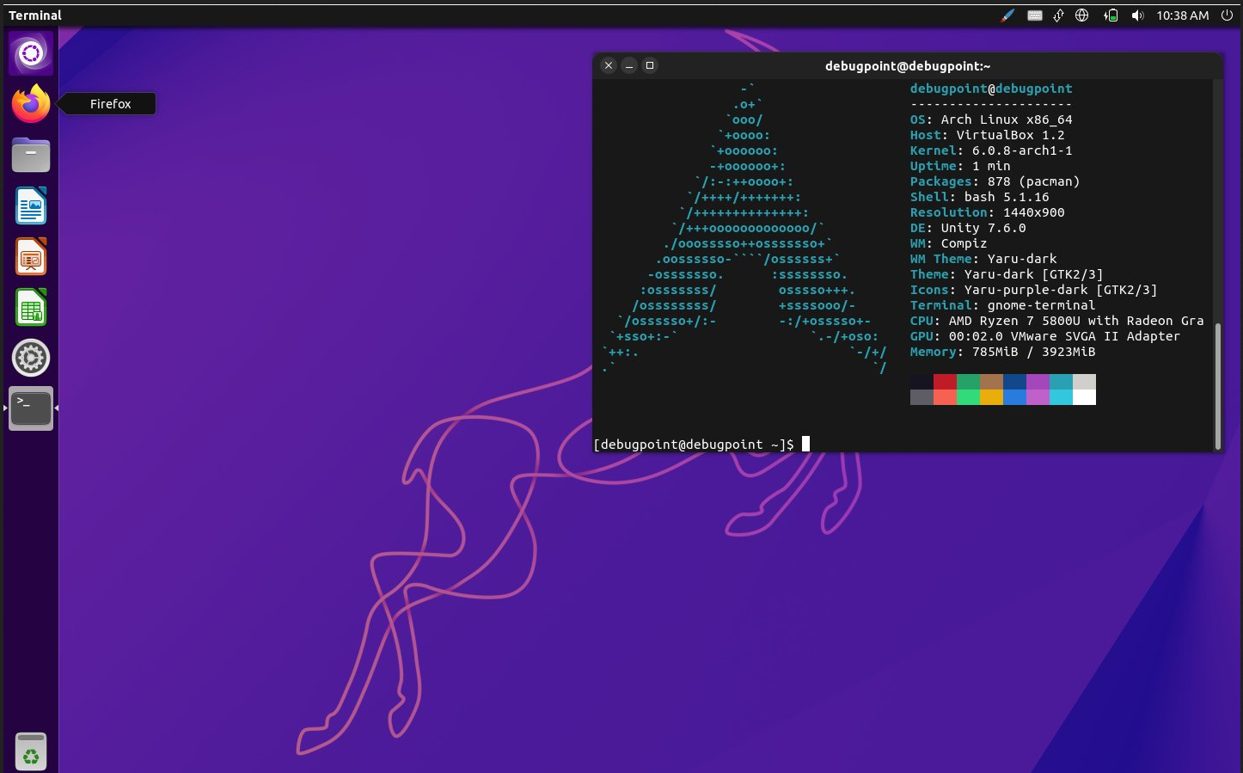Open the keyboard layout indicator
The width and height of the screenshot is (1243, 773).
pyautogui.click(x=1035, y=15)
